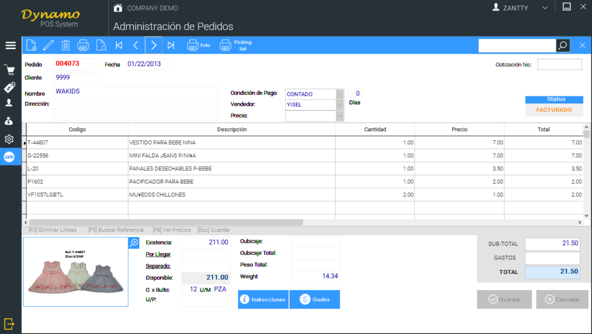Open the hamburger menu
The width and height of the screenshot is (592, 334).
[x=10, y=45]
